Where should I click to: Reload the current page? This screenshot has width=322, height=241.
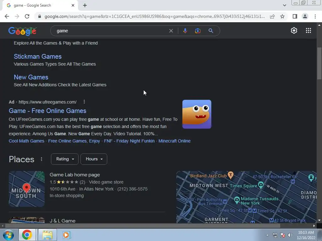27,16
